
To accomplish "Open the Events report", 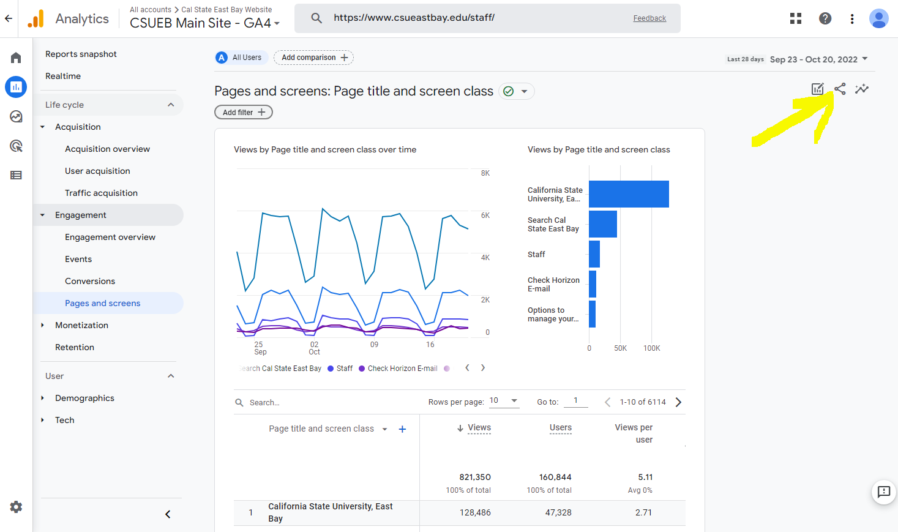I will 78,259.
